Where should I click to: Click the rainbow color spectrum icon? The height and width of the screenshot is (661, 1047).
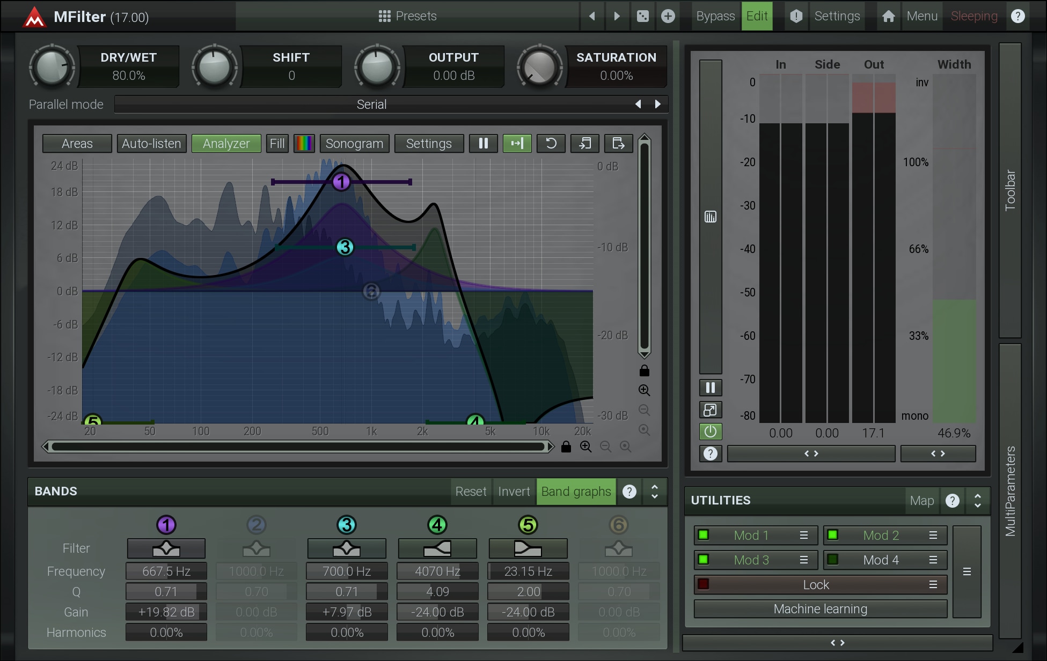(304, 143)
